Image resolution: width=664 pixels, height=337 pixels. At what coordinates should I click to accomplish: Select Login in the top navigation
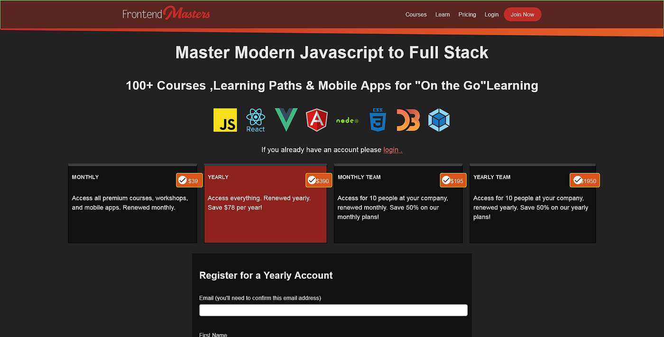491,15
